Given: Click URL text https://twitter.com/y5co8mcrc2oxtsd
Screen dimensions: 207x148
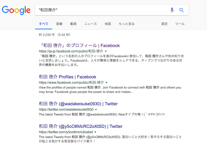Looking at the screenshot, I should click(66, 132).
